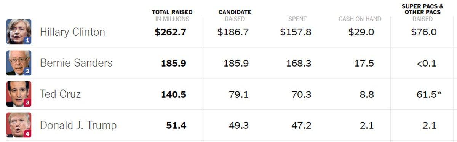Sort by Super PACs & Other PACs header

(423, 13)
